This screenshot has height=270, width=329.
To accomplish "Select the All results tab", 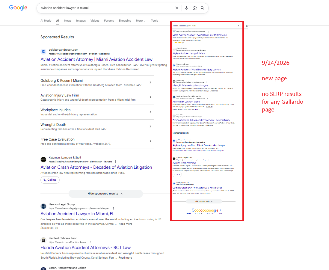I will [x=58, y=21].
